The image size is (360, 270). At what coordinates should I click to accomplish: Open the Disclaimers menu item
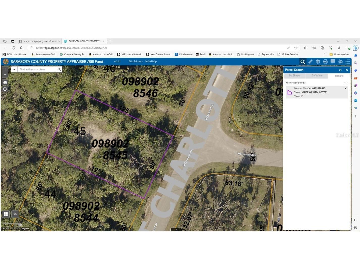135,61
